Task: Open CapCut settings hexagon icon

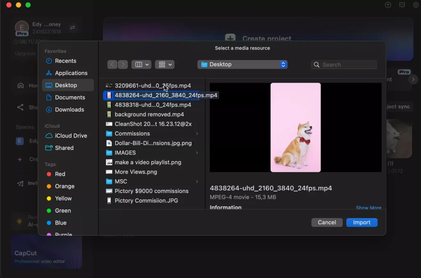Action: click(x=416, y=5)
